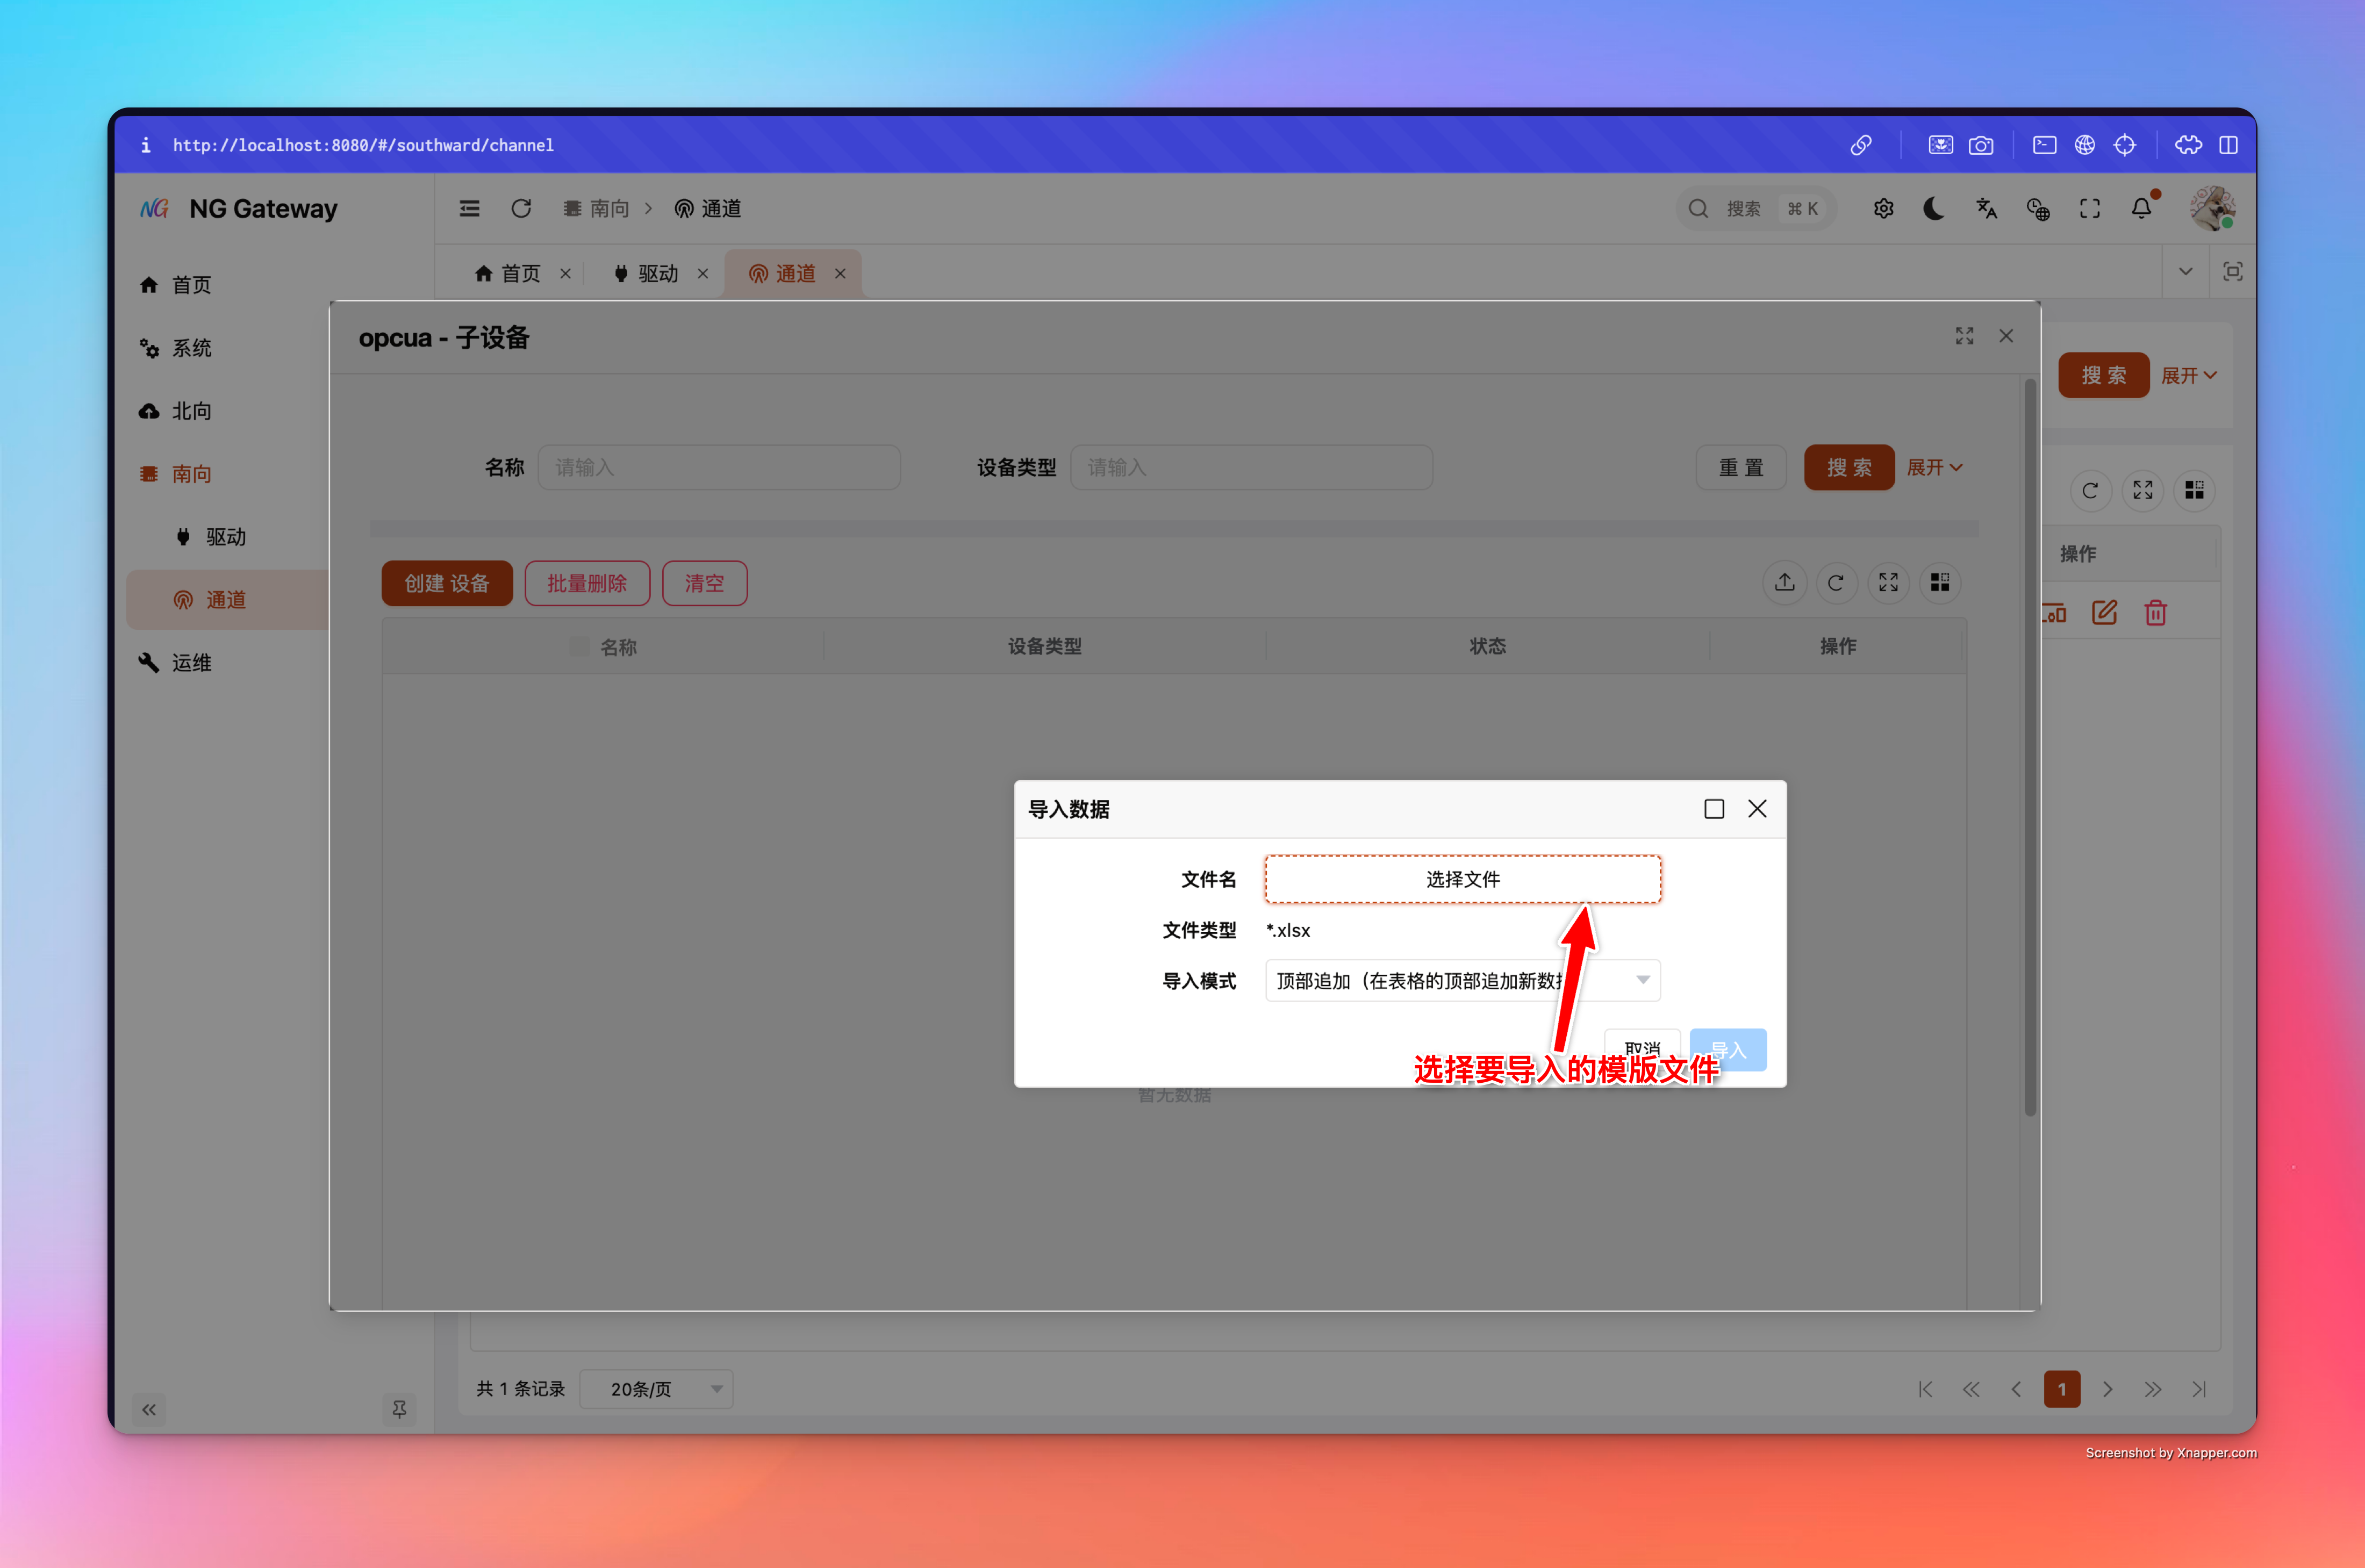The width and height of the screenshot is (2365, 1568).
Task: Click the edit pencil icon in operations column
Action: pyautogui.click(x=2104, y=613)
